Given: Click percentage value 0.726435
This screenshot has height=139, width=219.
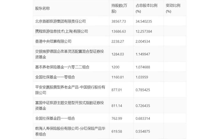Looking at the screenshot, I should (143, 106).
